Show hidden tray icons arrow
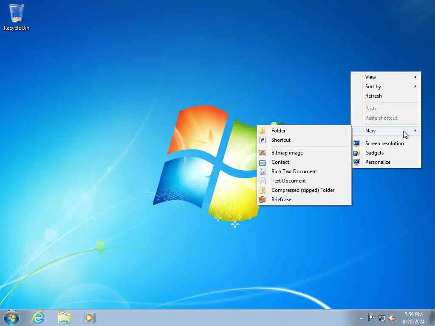 (361, 318)
